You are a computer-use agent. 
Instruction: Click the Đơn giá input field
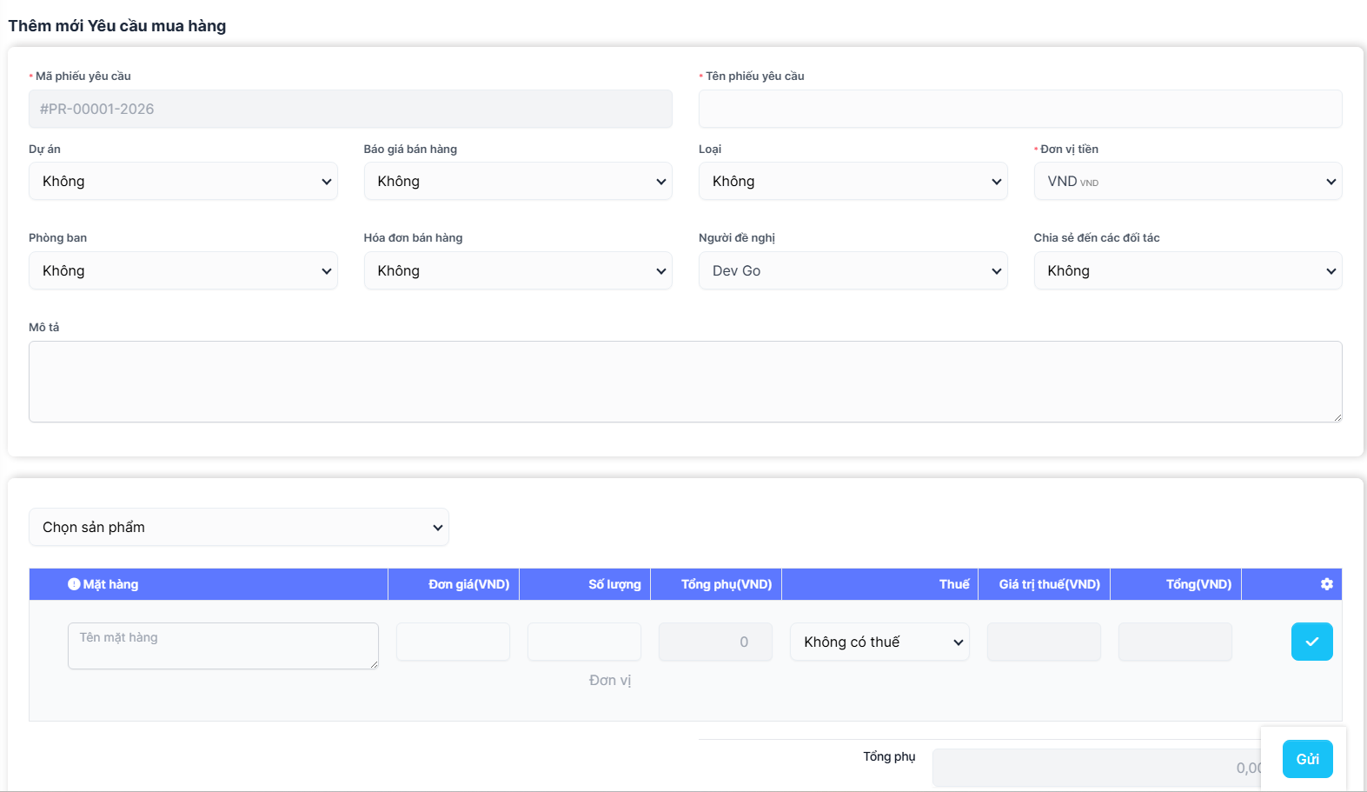click(453, 642)
